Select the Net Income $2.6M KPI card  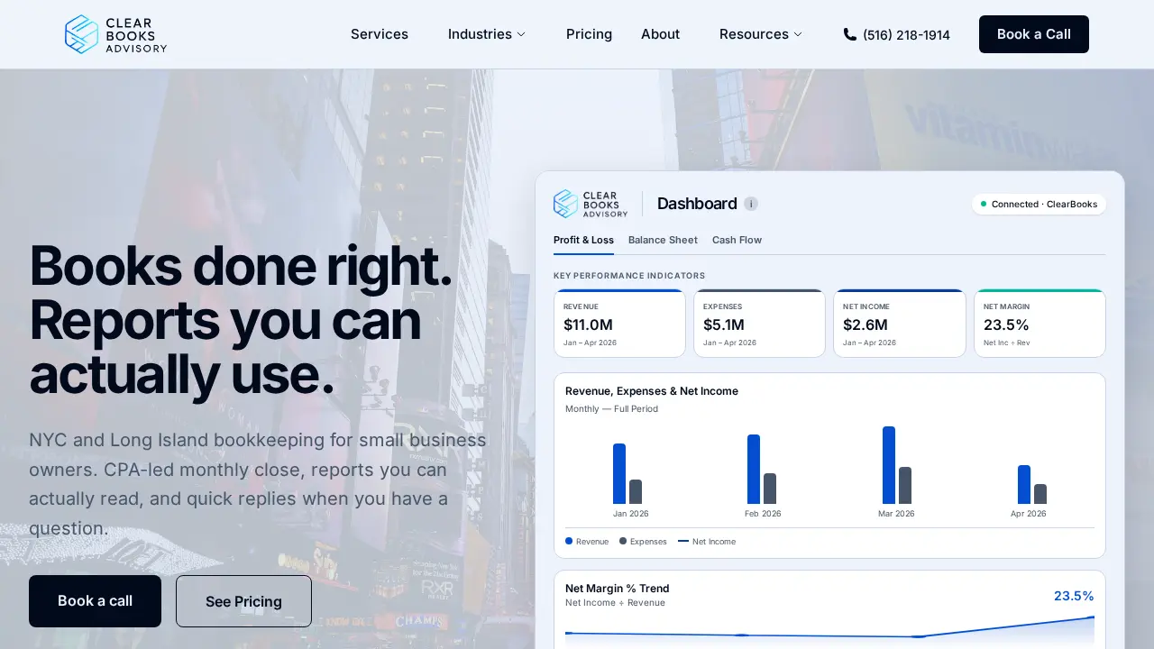tap(899, 323)
